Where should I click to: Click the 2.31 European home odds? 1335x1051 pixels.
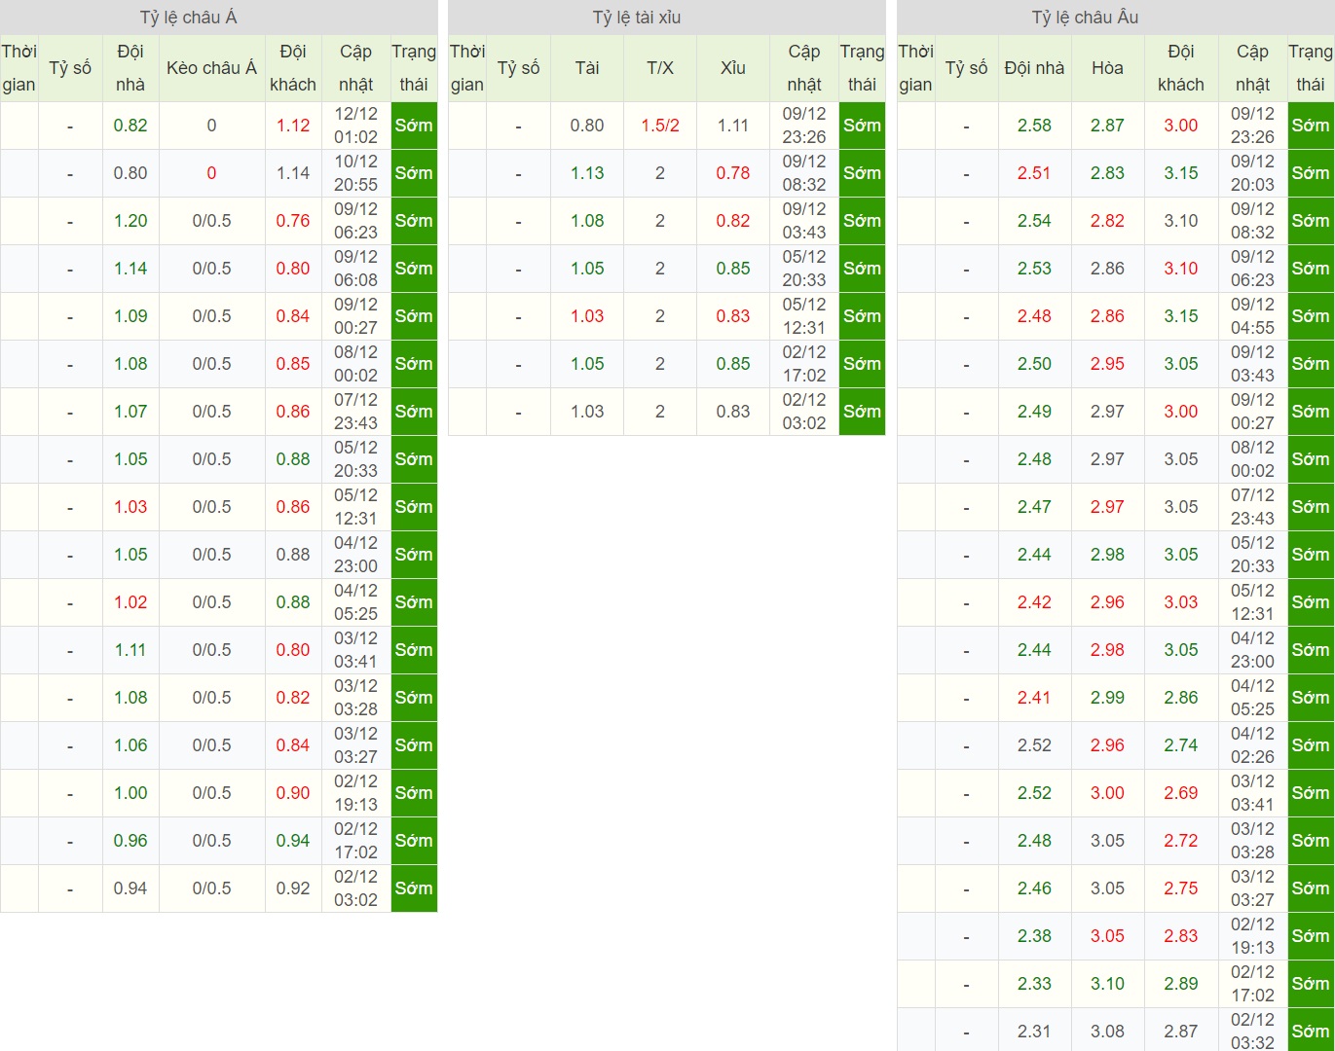(x=1034, y=1032)
